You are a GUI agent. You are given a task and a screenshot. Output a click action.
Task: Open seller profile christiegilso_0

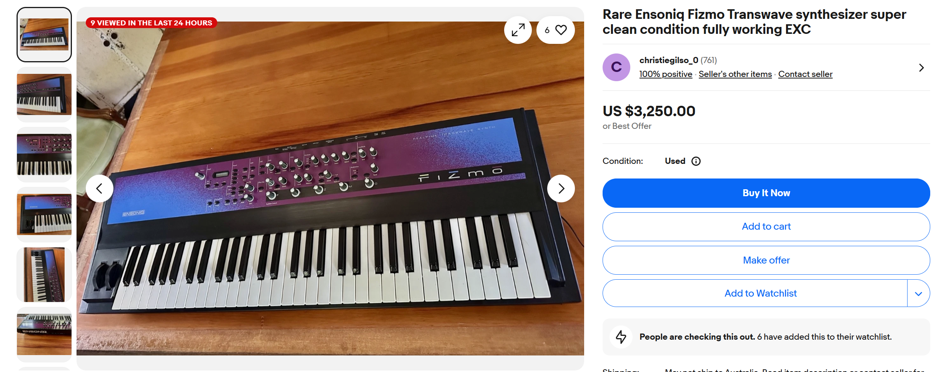[x=668, y=60]
